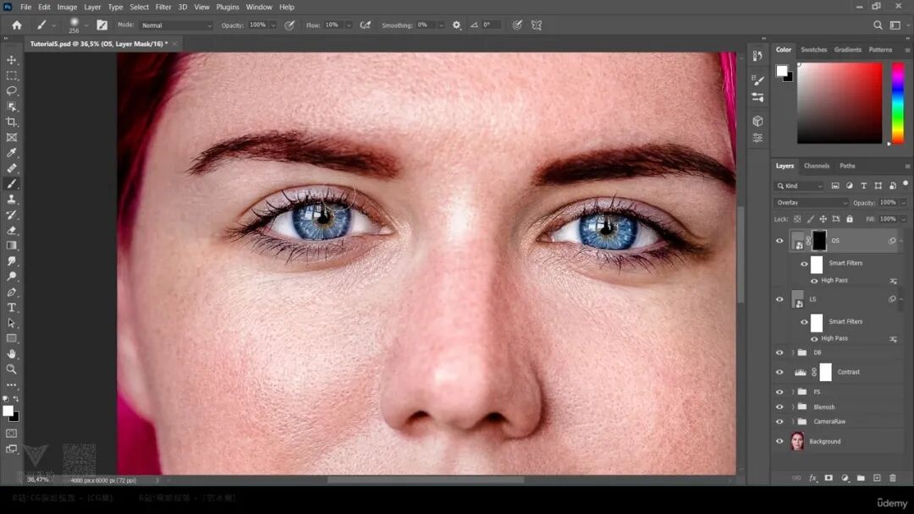914x514 pixels.
Task: Click the layer Opacity value field
Action: coord(888,203)
